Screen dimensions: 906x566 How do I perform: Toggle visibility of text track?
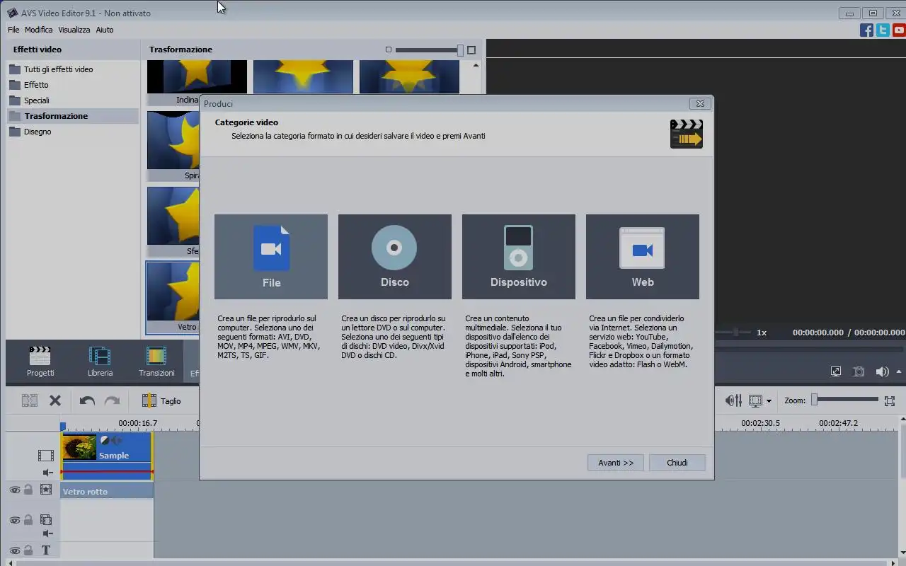[14, 550]
